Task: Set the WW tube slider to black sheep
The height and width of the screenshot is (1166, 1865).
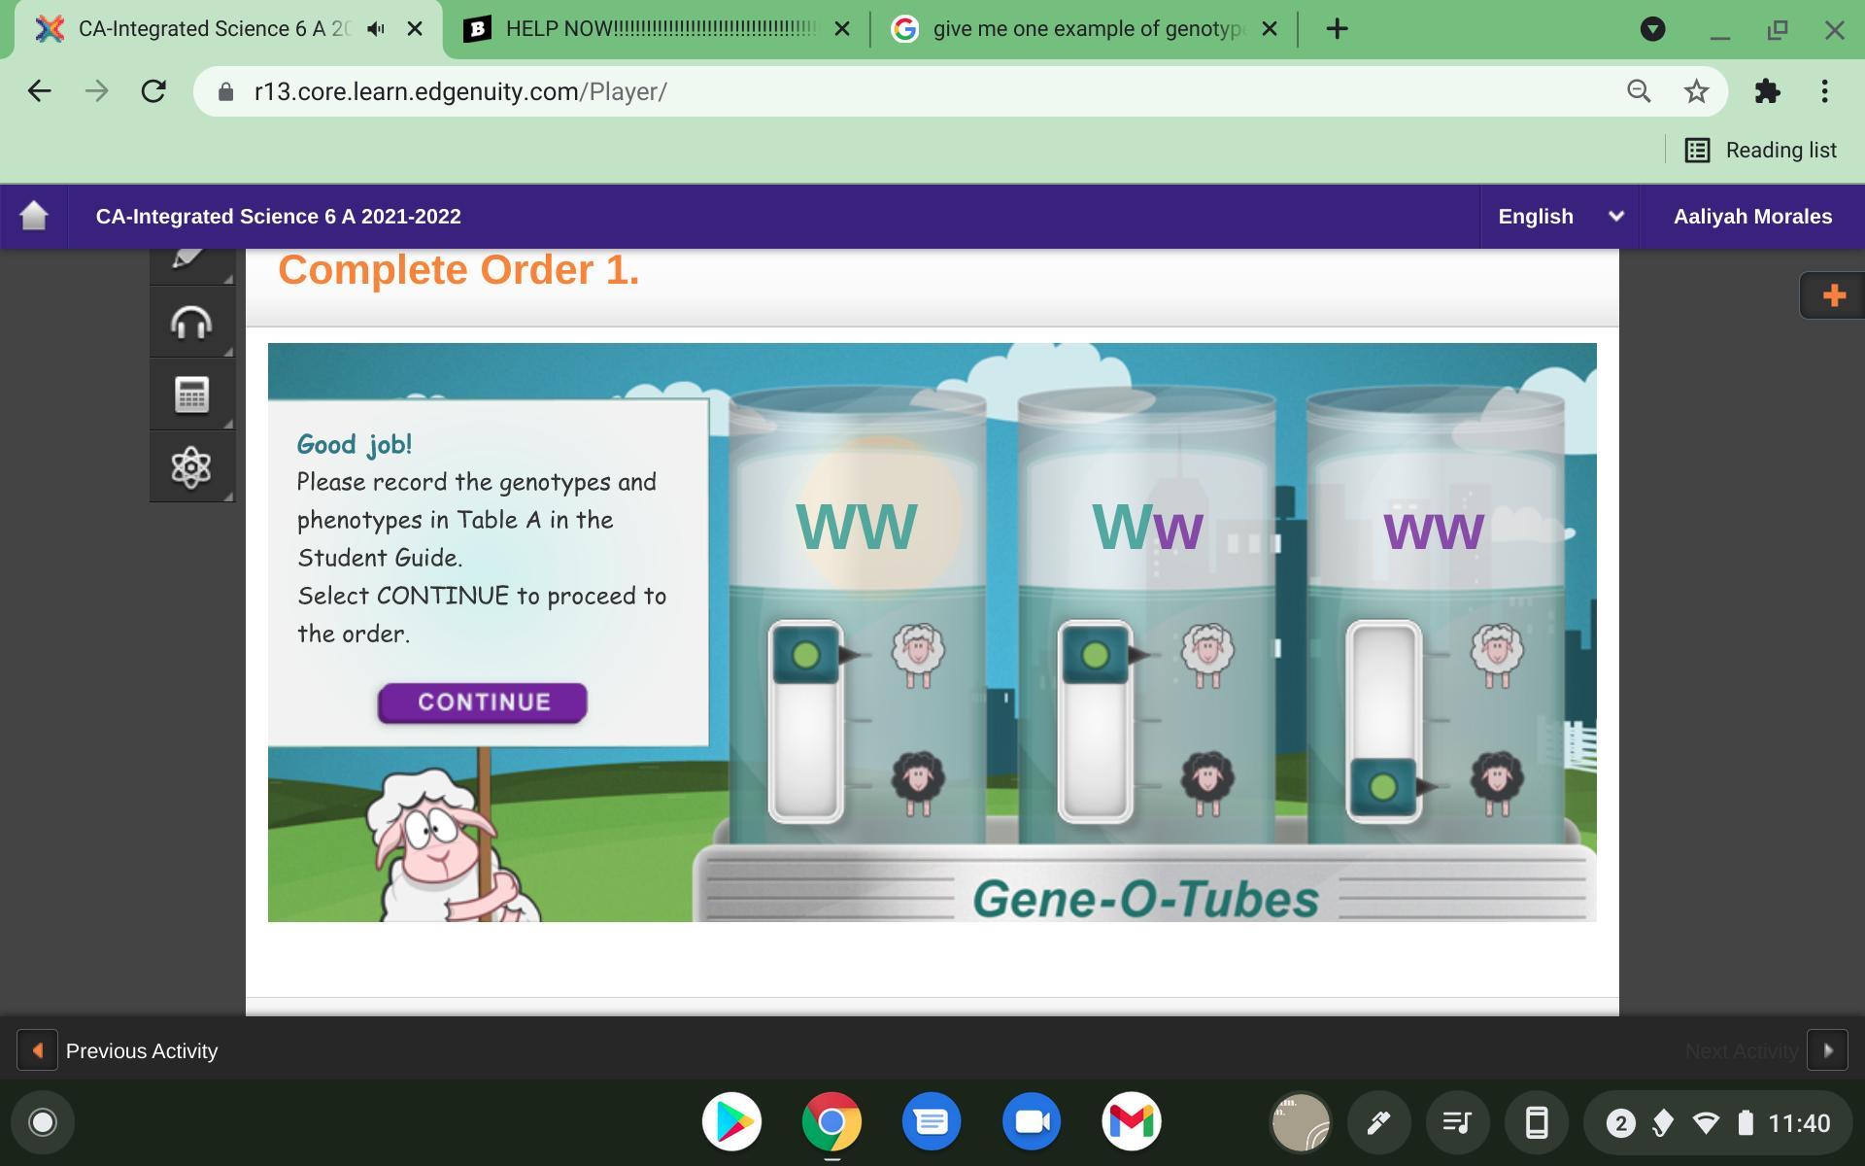Action: tap(805, 783)
